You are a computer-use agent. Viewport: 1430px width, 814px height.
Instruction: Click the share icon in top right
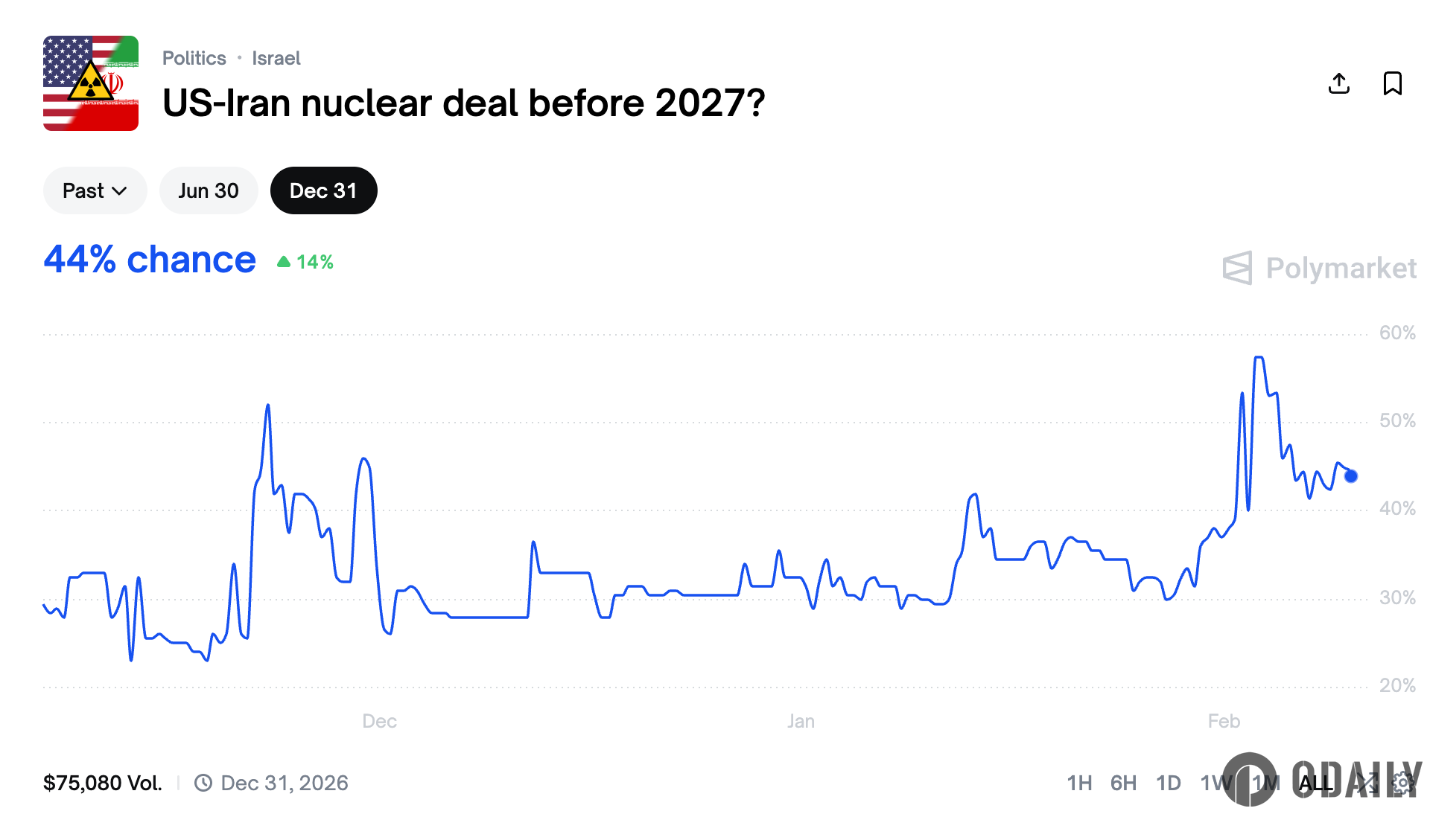1339,84
